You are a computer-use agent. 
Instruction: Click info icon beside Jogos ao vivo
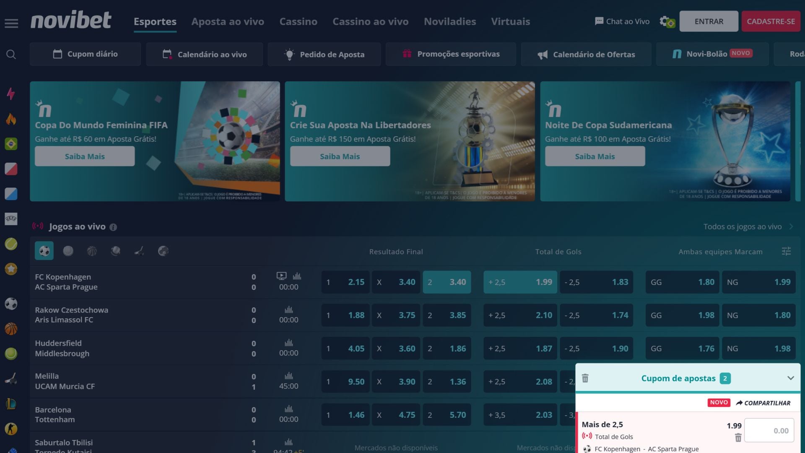[x=113, y=227]
